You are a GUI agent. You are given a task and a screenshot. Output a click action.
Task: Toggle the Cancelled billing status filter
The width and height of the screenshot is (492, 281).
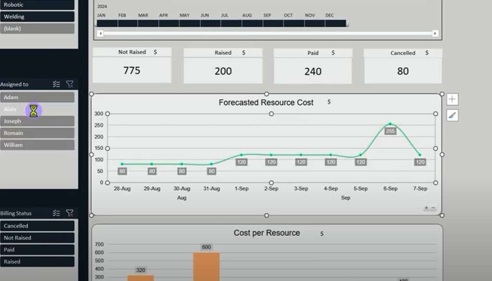click(37, 226)
